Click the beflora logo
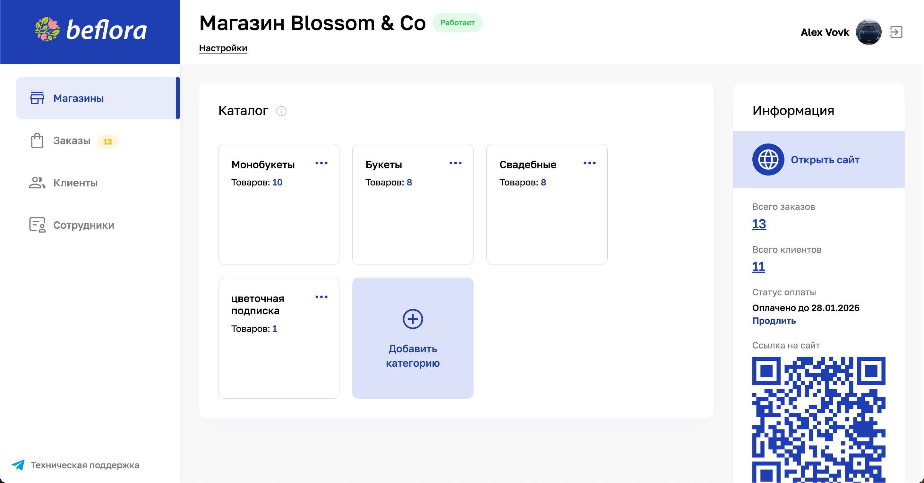Screen dimensions: 924x483 pos(90,30)
